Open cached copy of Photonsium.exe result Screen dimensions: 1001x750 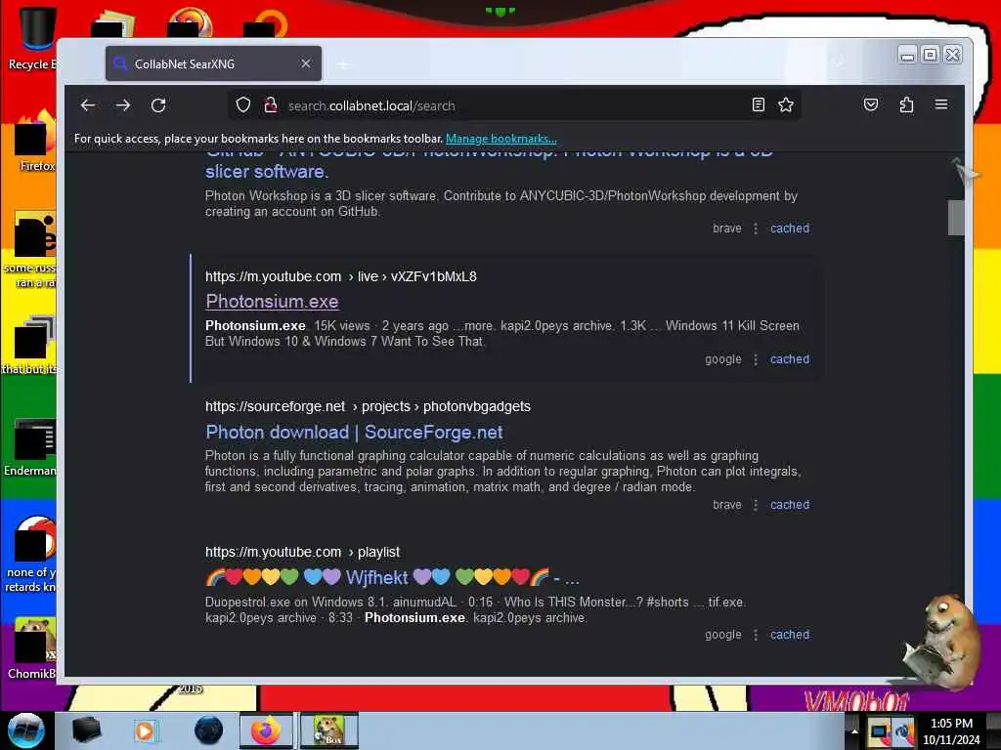790,359
